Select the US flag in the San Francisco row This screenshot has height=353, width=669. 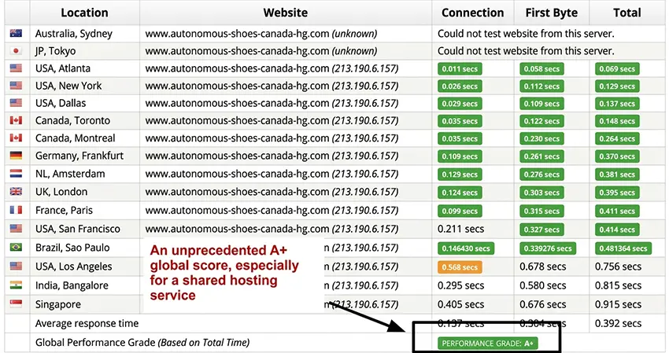click(x=16, y=229)
